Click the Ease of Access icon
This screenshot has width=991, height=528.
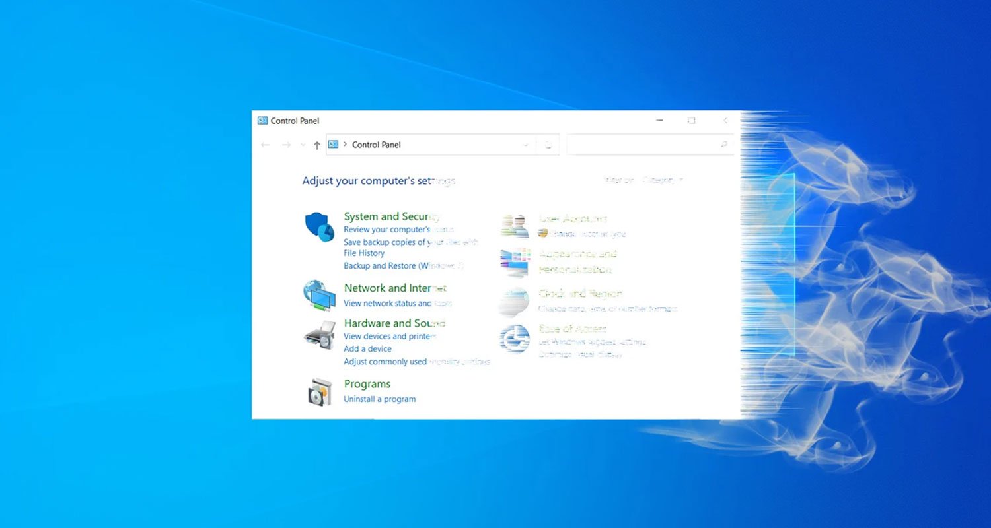515,338
